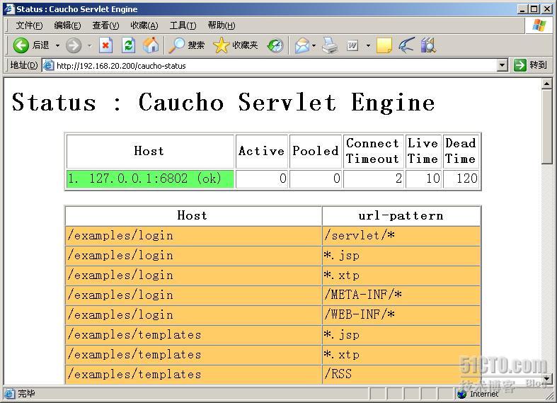Click the /servlet/* url-pattern cell

[401, 236]
